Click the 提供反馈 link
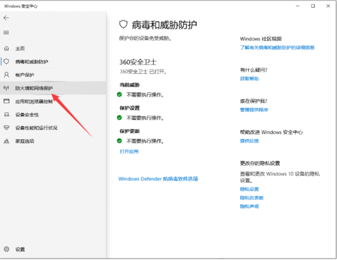337x260 pixels. pos(249,141)
